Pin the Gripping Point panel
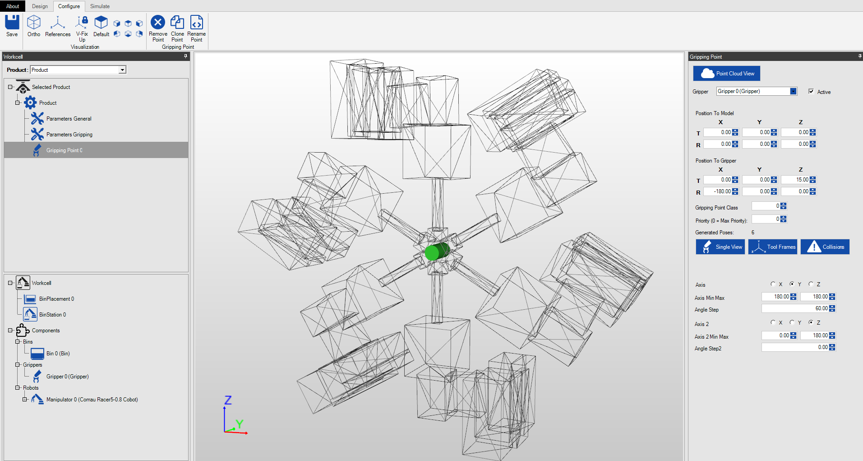 pos(860,56)
